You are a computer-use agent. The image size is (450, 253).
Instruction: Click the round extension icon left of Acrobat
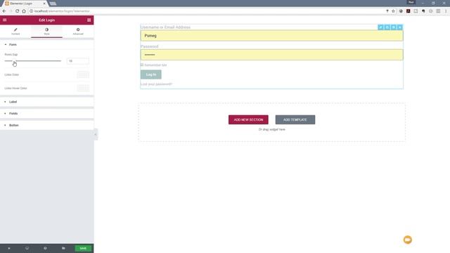coord(401,11)
